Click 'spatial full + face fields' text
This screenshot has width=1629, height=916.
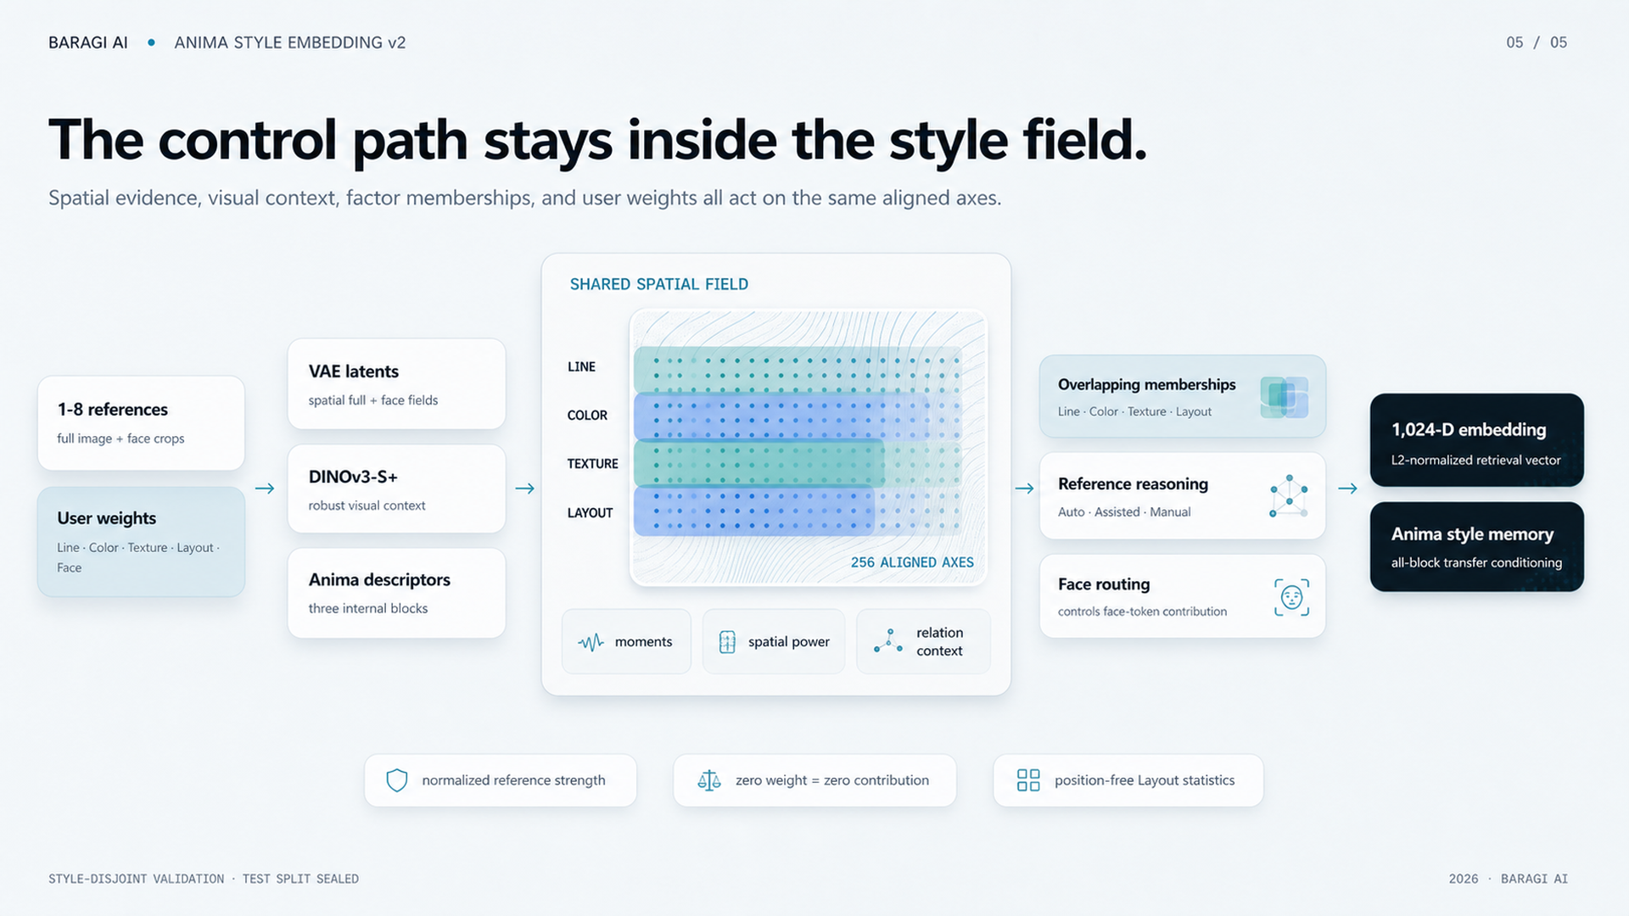373,400
